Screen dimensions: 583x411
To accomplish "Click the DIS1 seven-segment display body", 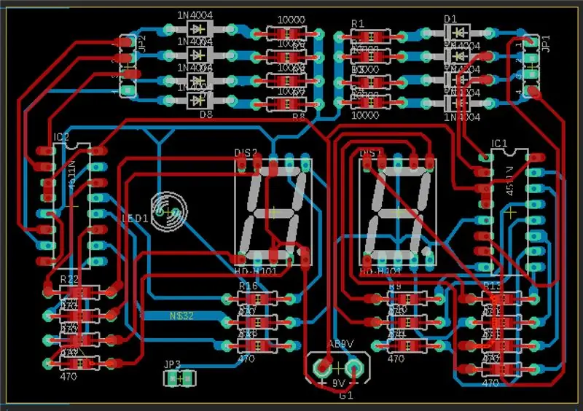I will point(398,212).
